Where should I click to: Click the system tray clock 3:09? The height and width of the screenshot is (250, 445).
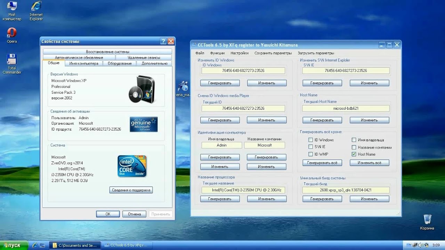[x=436, y=245]
